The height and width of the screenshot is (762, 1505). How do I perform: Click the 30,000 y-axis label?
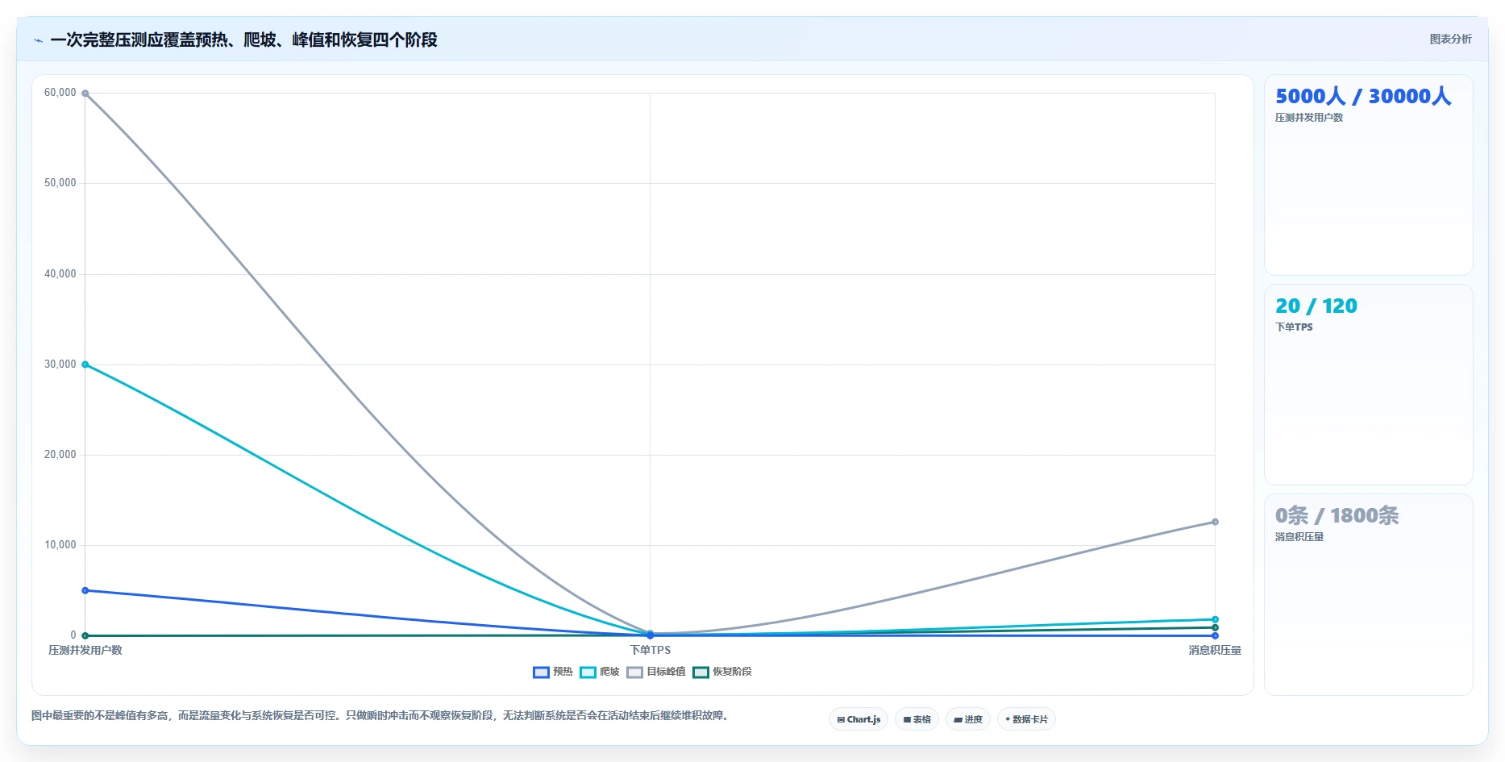pos(60,364)
